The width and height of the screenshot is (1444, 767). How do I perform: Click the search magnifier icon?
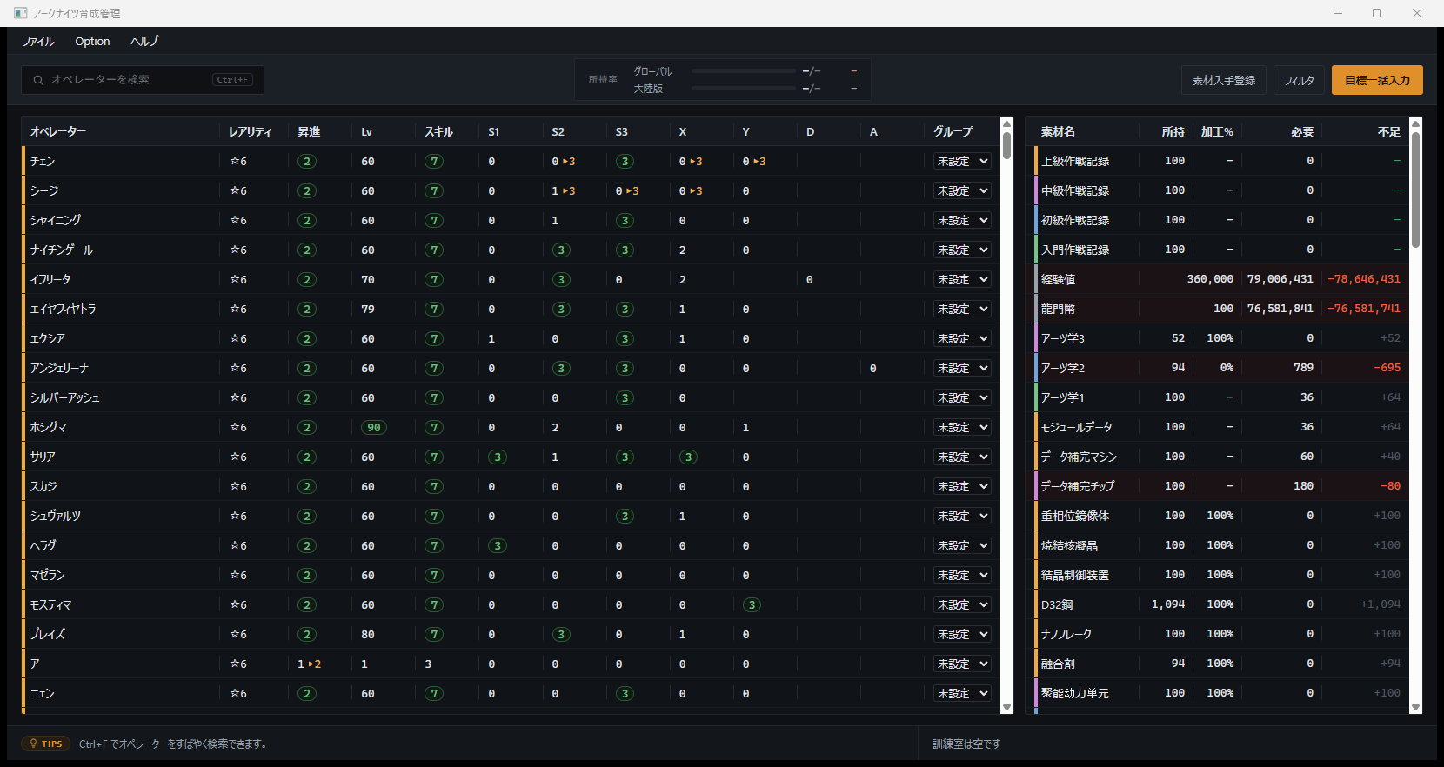click(38, 80)
